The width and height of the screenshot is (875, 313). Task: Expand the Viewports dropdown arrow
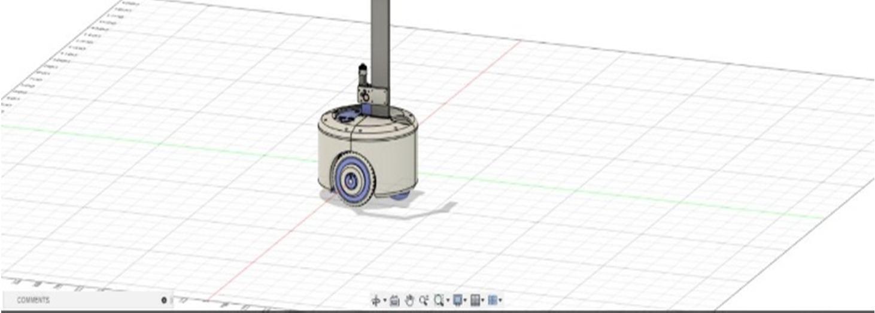pyautogui.click(x=500, y=300)
